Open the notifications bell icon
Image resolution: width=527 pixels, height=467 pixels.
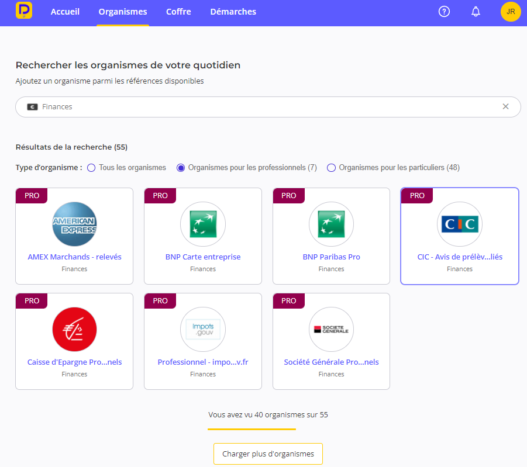coord(476,12)
